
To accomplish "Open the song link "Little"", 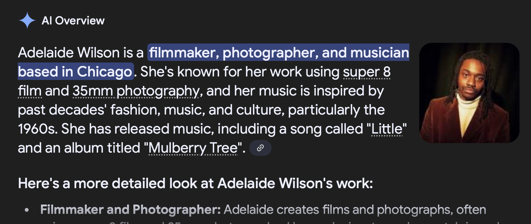I will pos(387,129).
